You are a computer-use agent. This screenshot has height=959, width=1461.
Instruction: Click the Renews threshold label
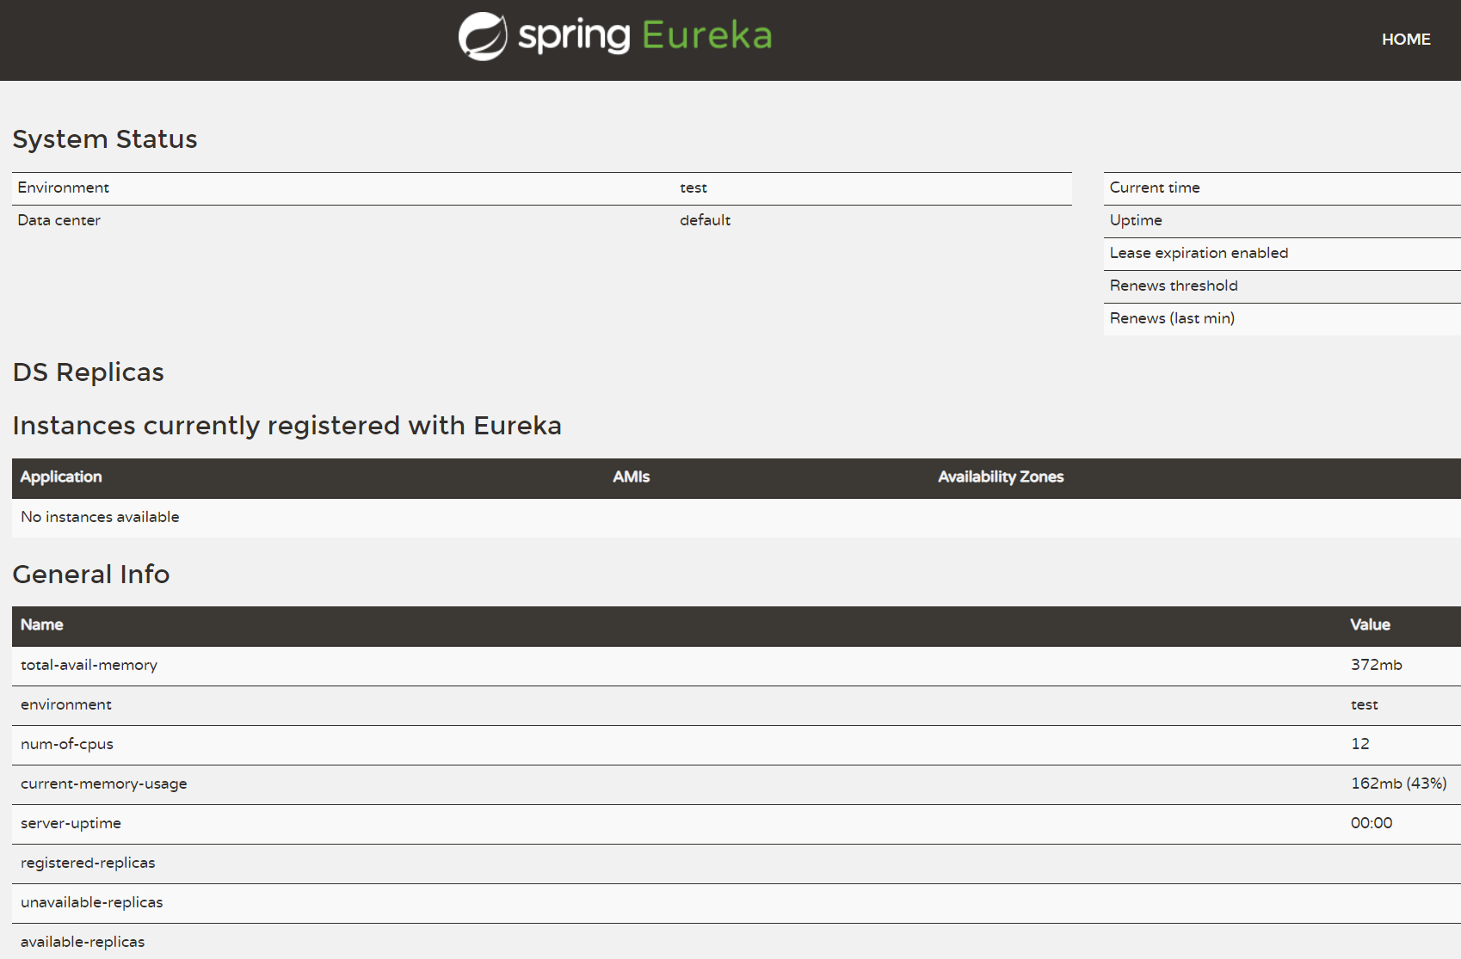[x=1174, y=286]
